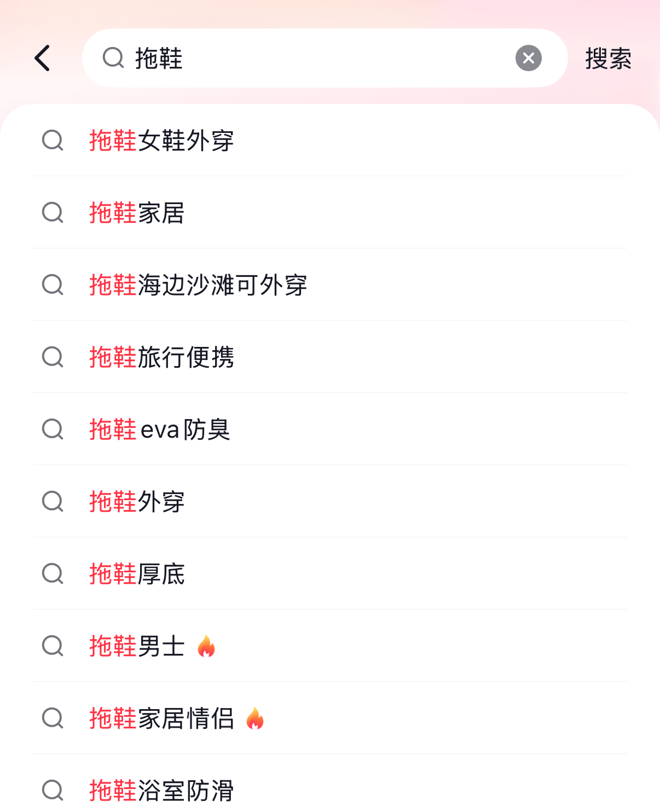The height and width of the screenshot is (812, 660).
Task: Tap the search icon left of 拖鞋外穿
Action: click(53, 502)
